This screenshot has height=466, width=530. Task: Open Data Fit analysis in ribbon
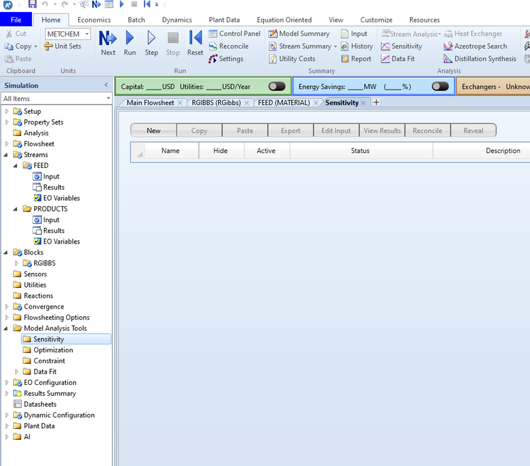pos(398,59)
